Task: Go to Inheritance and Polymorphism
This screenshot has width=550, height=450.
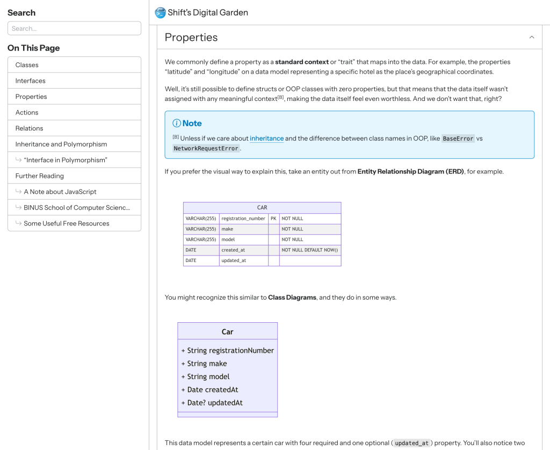Action: pyautogui.click(x=74, y=144)
